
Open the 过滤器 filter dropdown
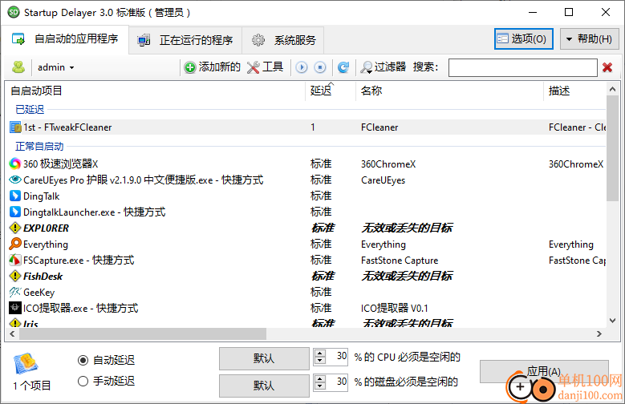[383, 67]
